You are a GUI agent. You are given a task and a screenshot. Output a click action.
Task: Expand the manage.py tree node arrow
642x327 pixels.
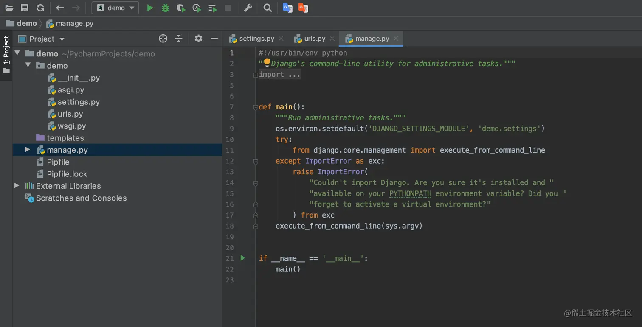point(28,150)
